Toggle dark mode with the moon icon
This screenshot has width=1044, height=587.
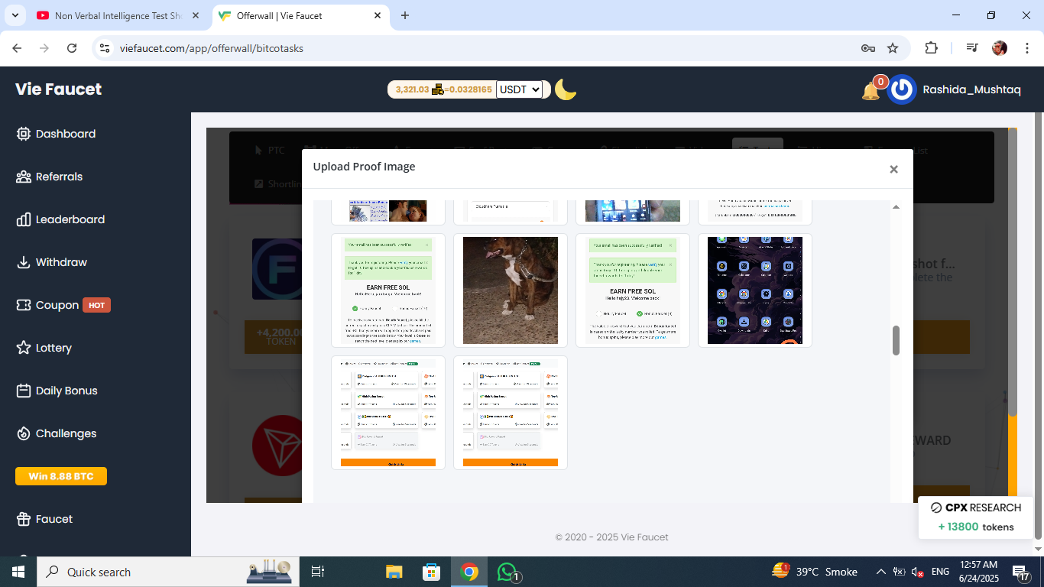pyautogui.click(x=565, y=89)
